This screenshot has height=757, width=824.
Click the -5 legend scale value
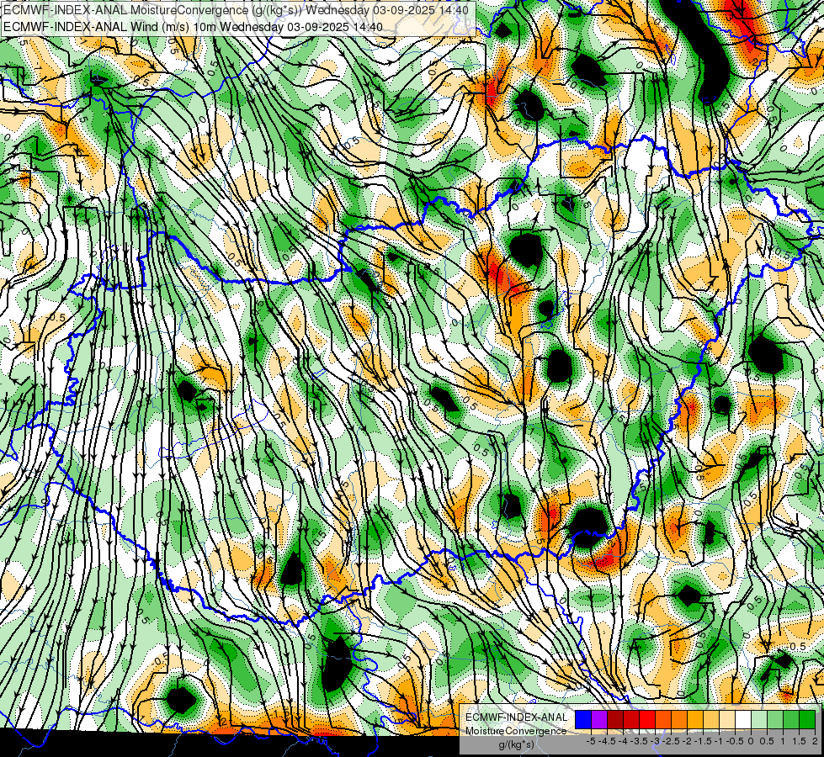[x=591, y=741]
